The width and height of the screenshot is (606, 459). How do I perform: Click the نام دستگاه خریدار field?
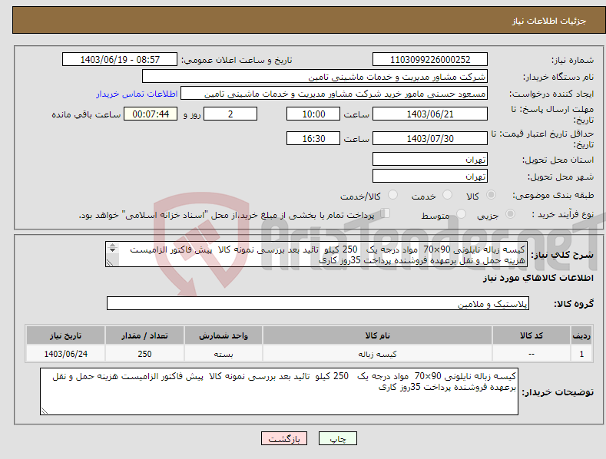315,77
